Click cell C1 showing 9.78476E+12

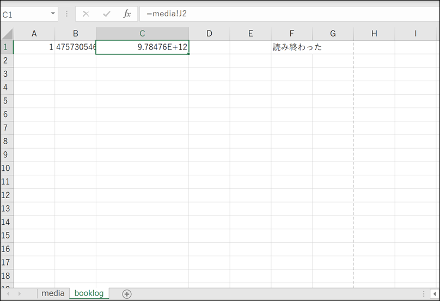coord(142,47)
